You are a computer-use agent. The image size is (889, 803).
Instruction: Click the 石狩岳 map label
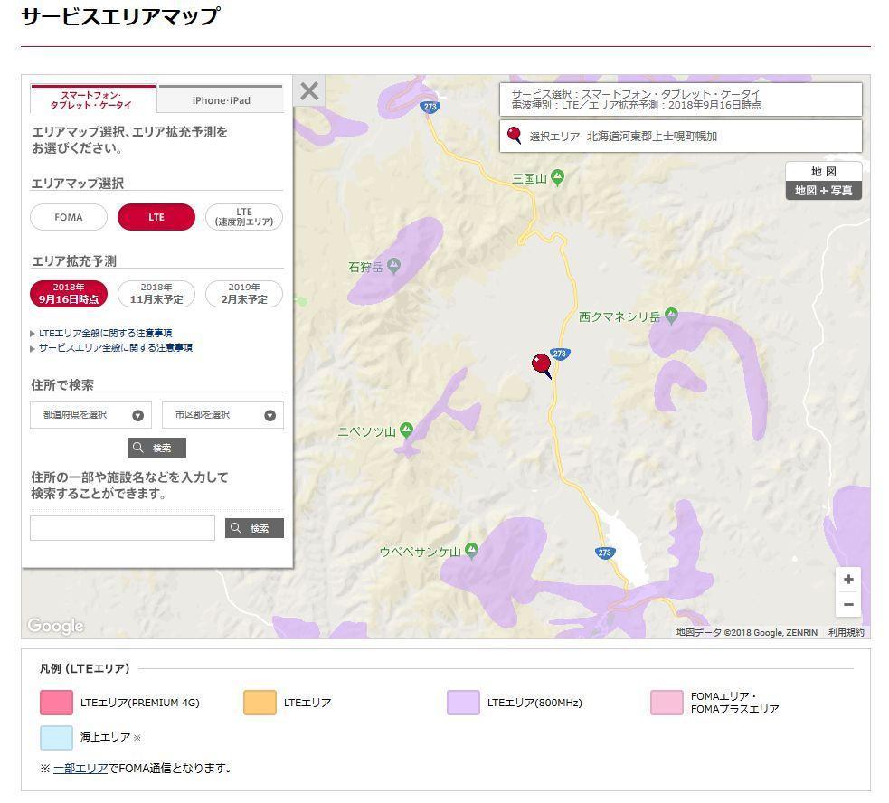tap(365, 267)
